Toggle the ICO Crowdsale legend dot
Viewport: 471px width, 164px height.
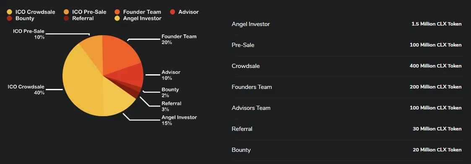coord(9,12)
